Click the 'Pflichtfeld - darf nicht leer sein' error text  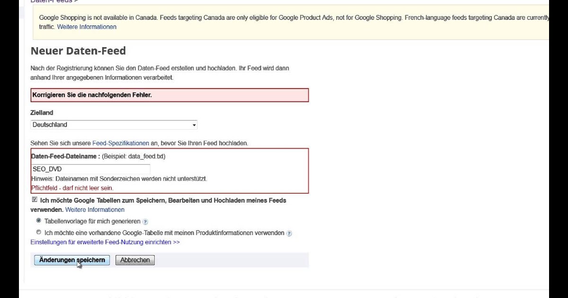click(x=72, y=188)
